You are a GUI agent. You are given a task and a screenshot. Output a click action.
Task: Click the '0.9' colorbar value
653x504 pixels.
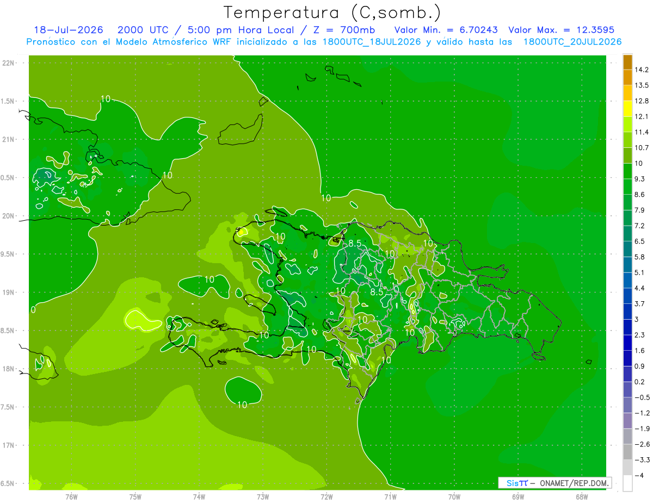point(640,366)
